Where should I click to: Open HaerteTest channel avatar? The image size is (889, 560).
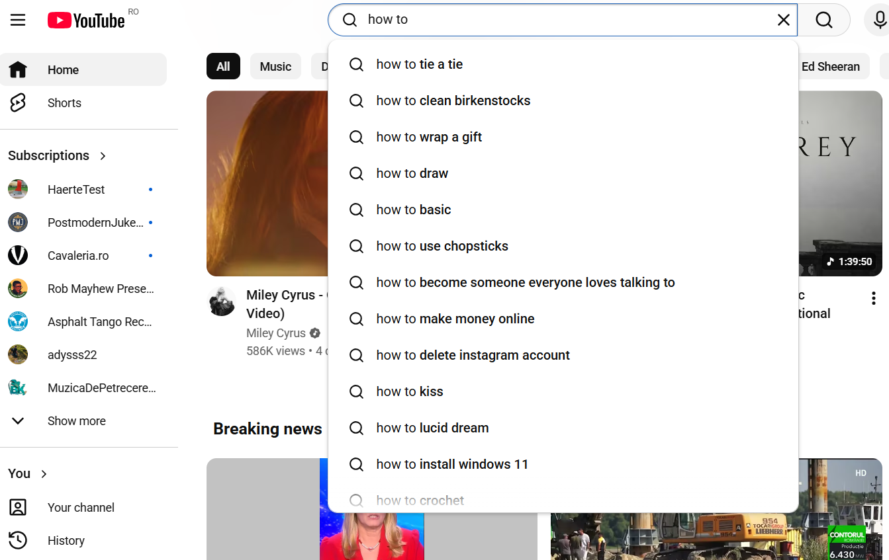click(x=18, y=189)
